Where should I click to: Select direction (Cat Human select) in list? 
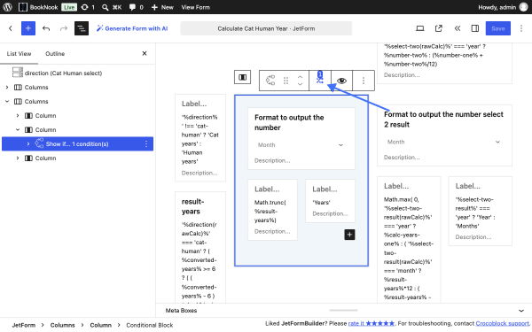click(63, 73)
